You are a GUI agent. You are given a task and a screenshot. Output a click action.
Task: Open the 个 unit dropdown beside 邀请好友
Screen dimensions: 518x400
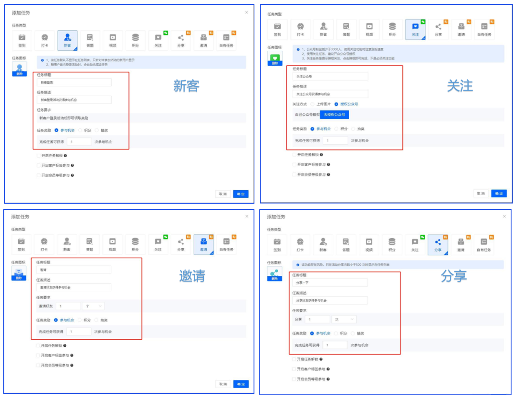click(94, 306)
